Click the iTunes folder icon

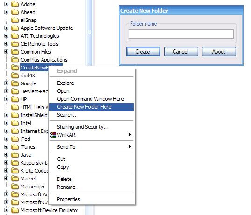15,147
